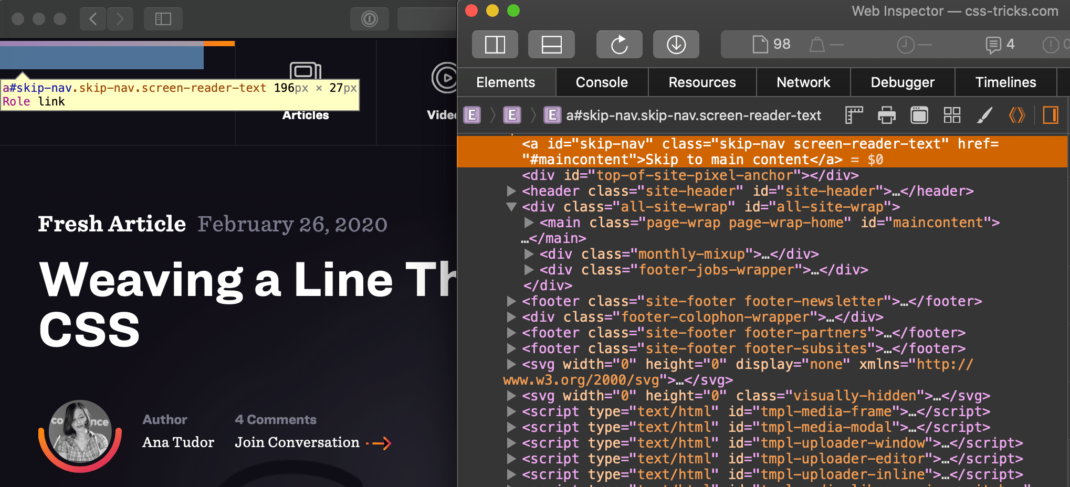This screenshot has height=487, width=1070.
Task: Expand the svg visually-hidden node
Action: (x=511, y=396)
